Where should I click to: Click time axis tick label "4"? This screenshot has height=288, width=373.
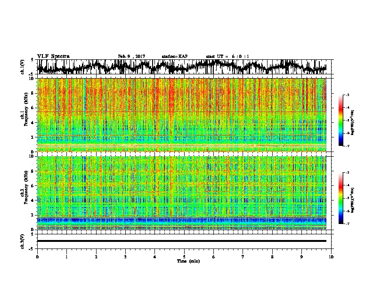[154, 257]
